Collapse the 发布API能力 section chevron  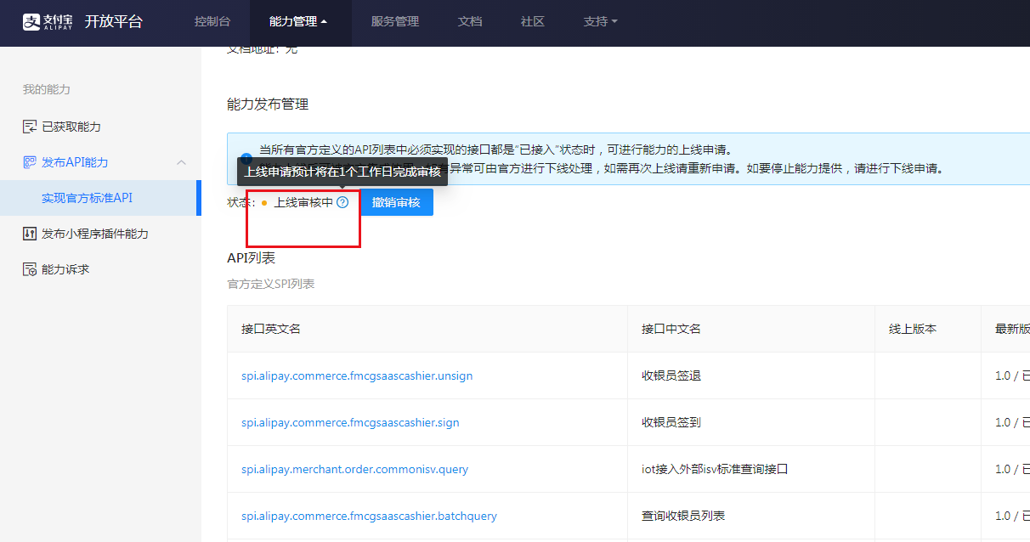click(181, 162)
